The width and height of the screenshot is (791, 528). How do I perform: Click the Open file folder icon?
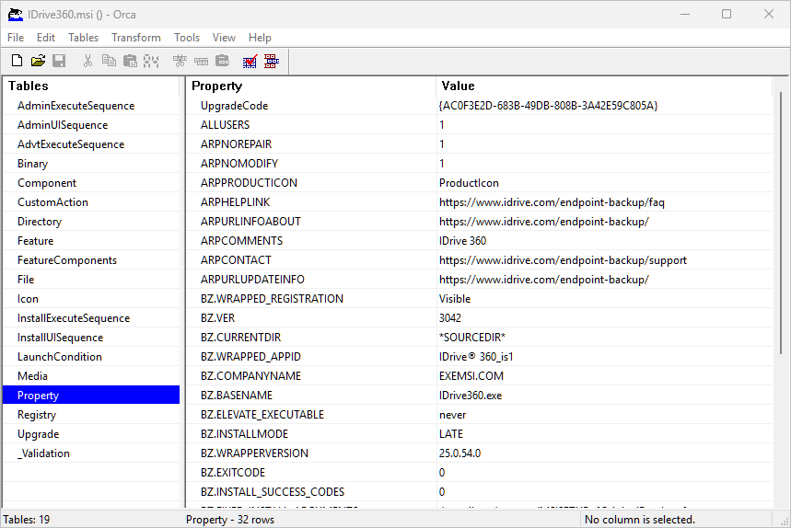tap(38, 62)
